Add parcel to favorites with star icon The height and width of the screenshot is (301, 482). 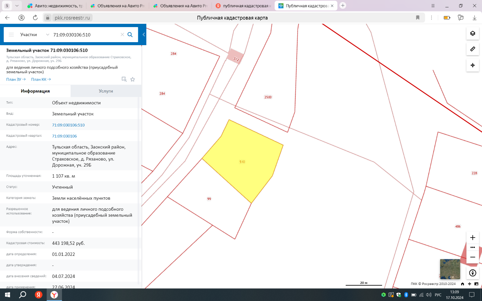tap(133, 79)
